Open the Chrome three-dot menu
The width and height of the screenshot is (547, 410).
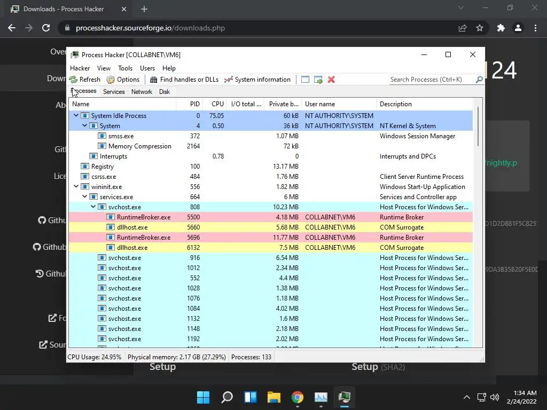535,28
